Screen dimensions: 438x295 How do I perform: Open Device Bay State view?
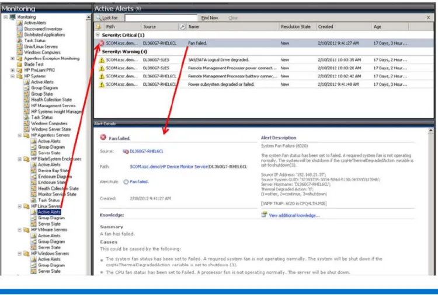tap(53, 170)
